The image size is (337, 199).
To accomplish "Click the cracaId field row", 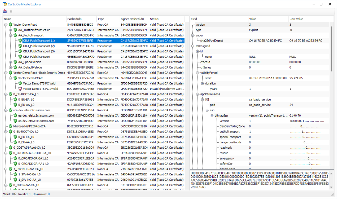I will coord(259,62).
